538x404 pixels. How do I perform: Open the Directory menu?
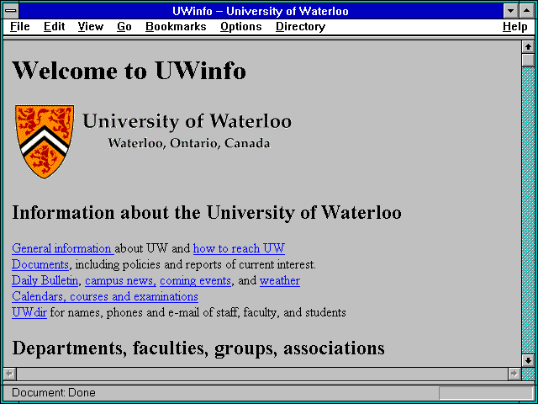click(301, 27)
